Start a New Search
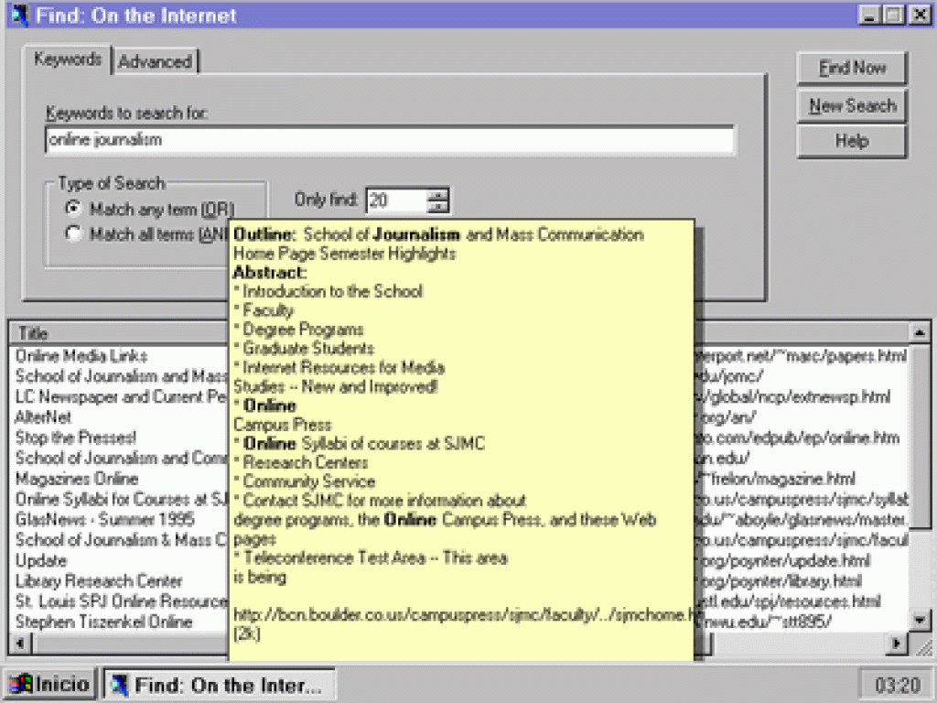The width and height of the screenshot is (937, 703). (x=852, y=105)
